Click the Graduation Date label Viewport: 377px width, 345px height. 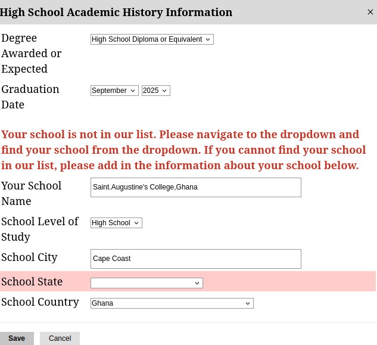click(30, 97)
